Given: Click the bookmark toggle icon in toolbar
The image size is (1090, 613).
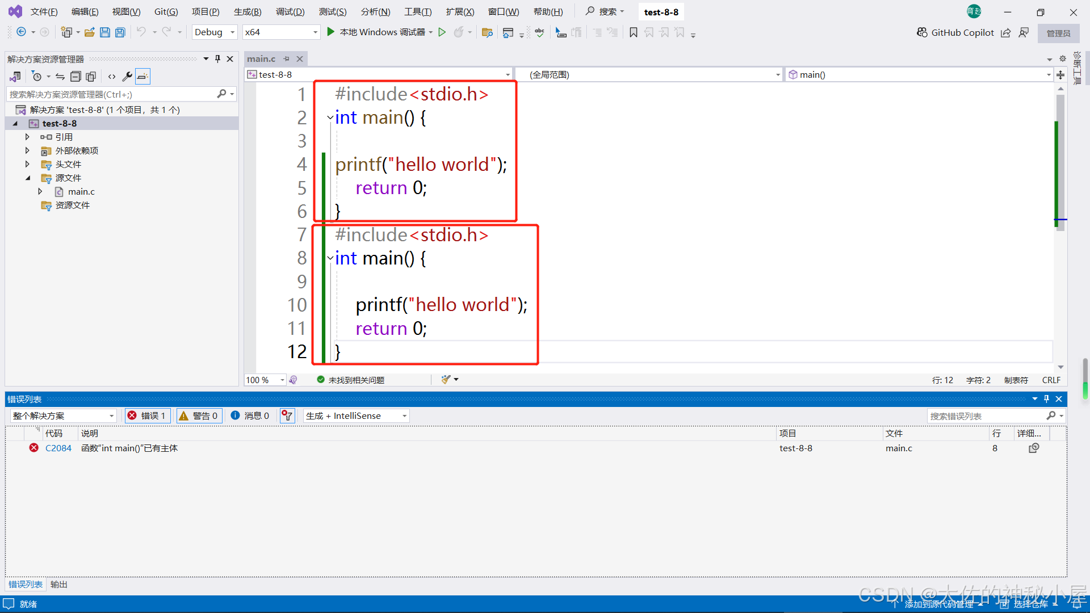Looking at the screenshot, I should (634, 32).
